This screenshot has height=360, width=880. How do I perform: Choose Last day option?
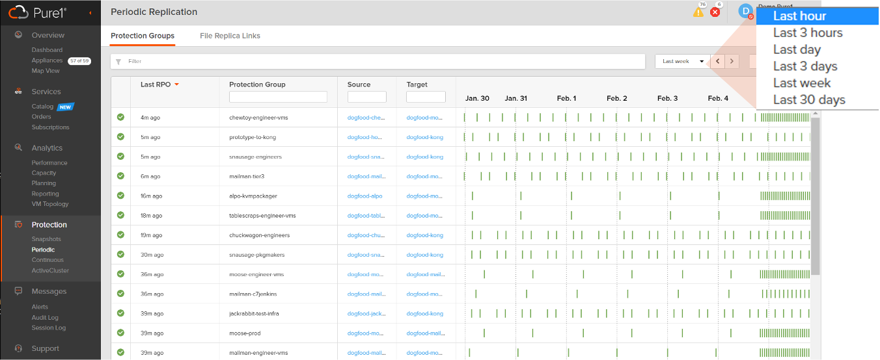click(797, 50)
